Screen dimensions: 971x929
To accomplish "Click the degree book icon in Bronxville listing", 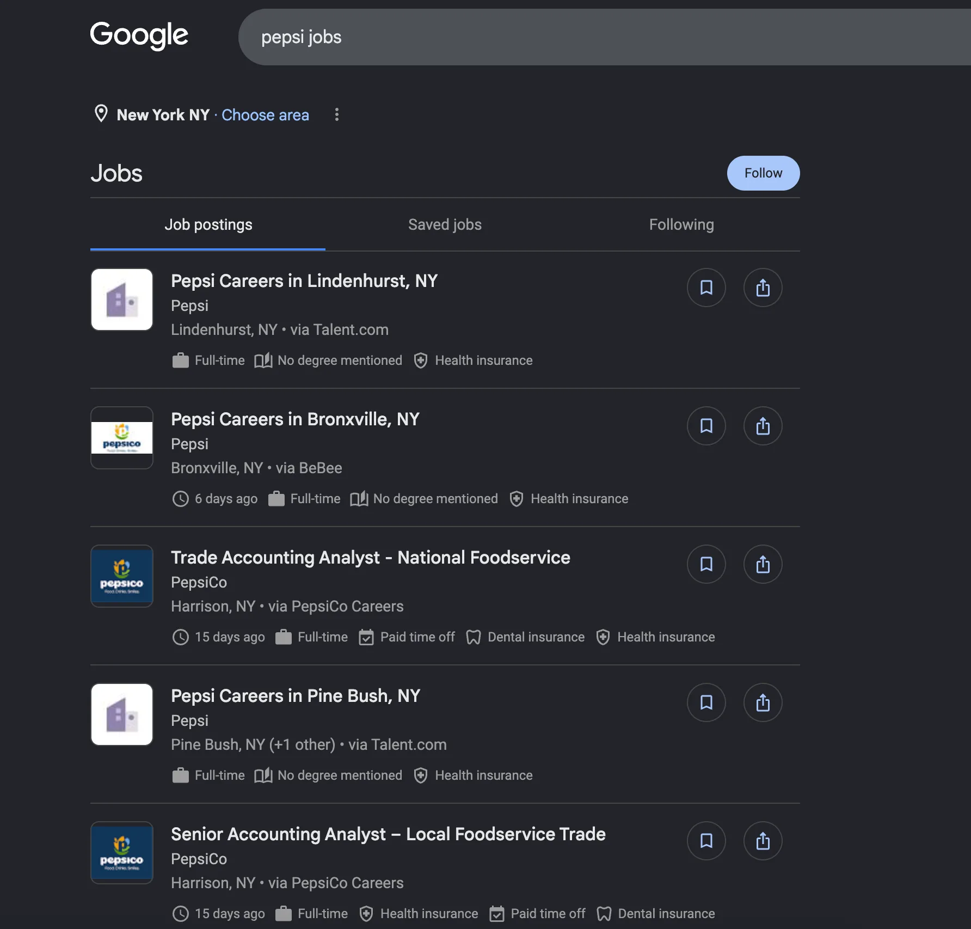I will click(359, 499).
